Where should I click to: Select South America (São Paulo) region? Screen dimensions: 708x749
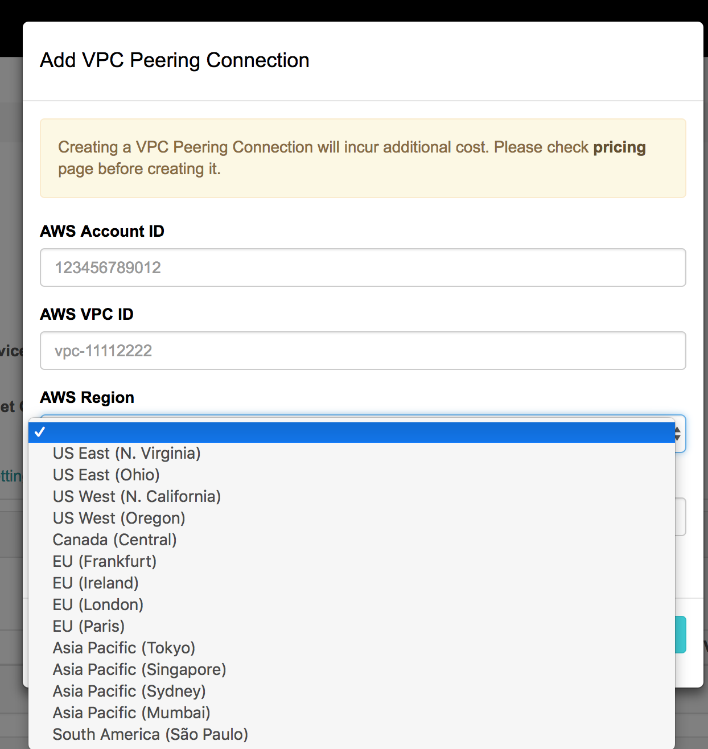pyautogui.click(x=352, y=735)
